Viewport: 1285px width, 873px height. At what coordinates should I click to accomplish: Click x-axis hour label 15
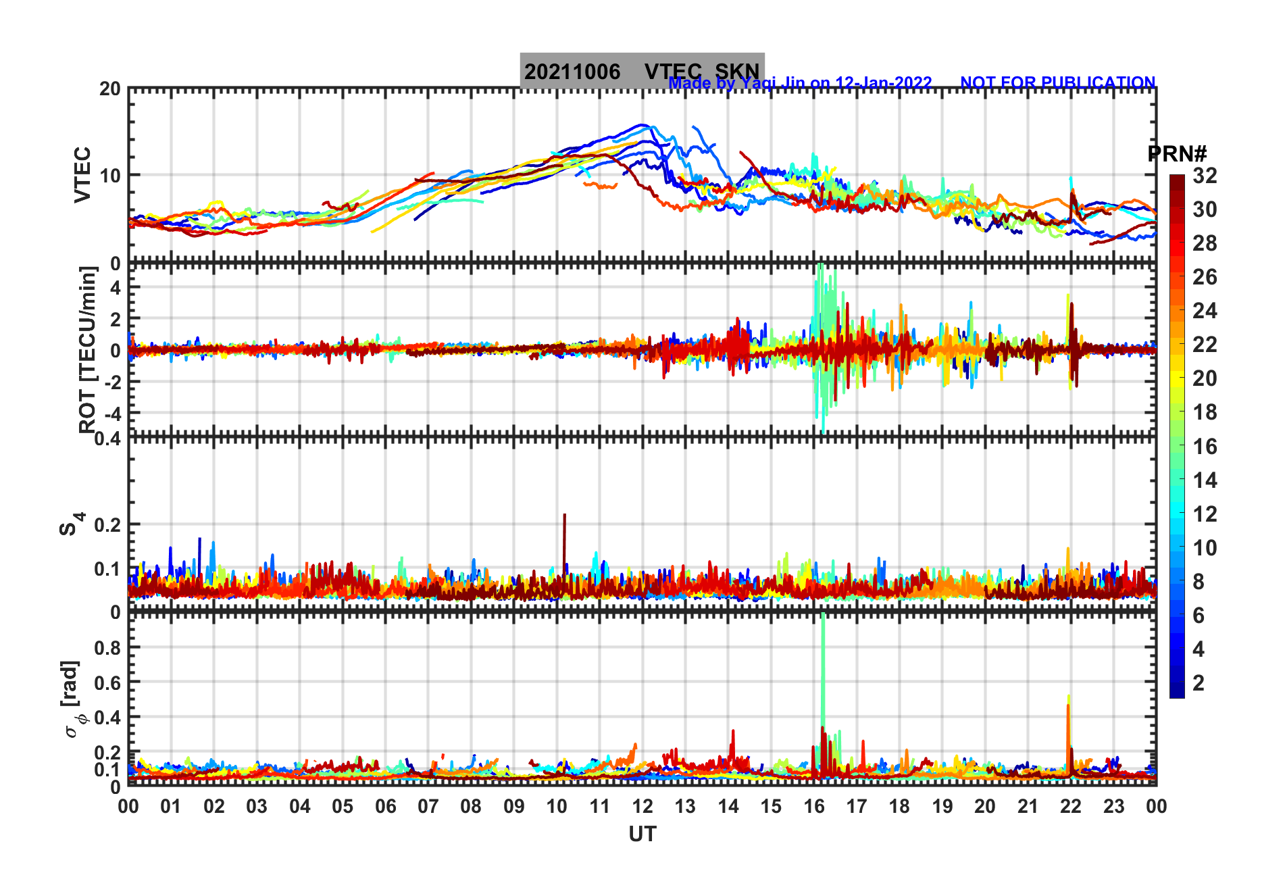771,807
